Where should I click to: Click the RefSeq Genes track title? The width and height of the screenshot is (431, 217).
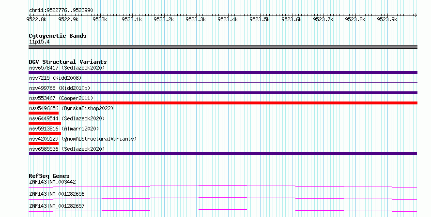tap(49, 176)
